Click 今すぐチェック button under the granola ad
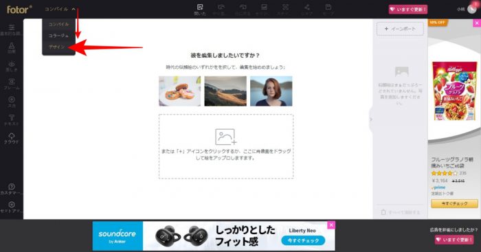 pos(454,203)
